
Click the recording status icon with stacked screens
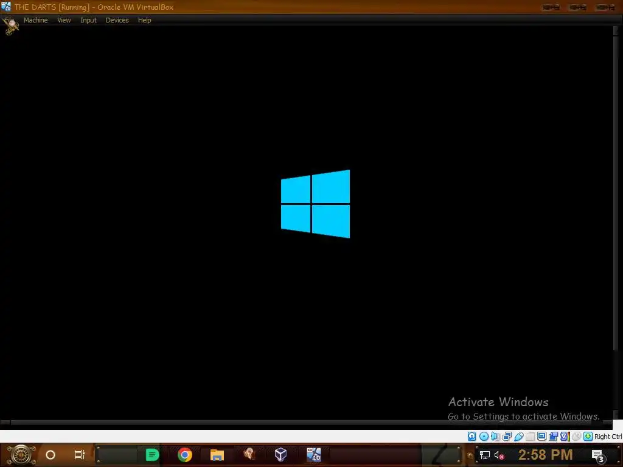(x=553, y=437)
